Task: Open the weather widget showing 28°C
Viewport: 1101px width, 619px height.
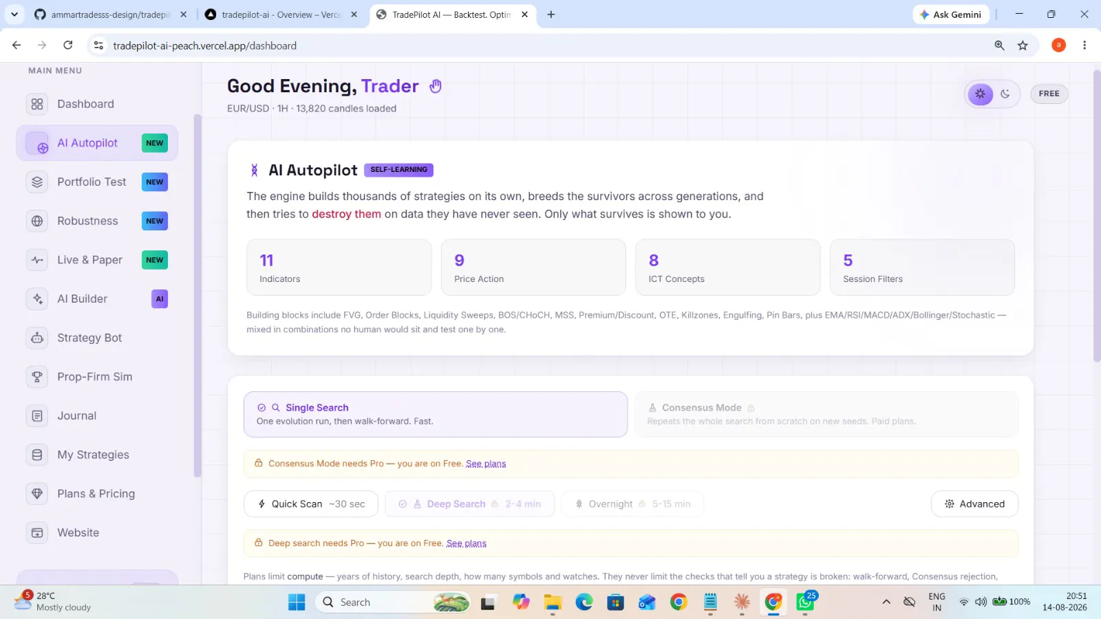Action: (54, 602)
